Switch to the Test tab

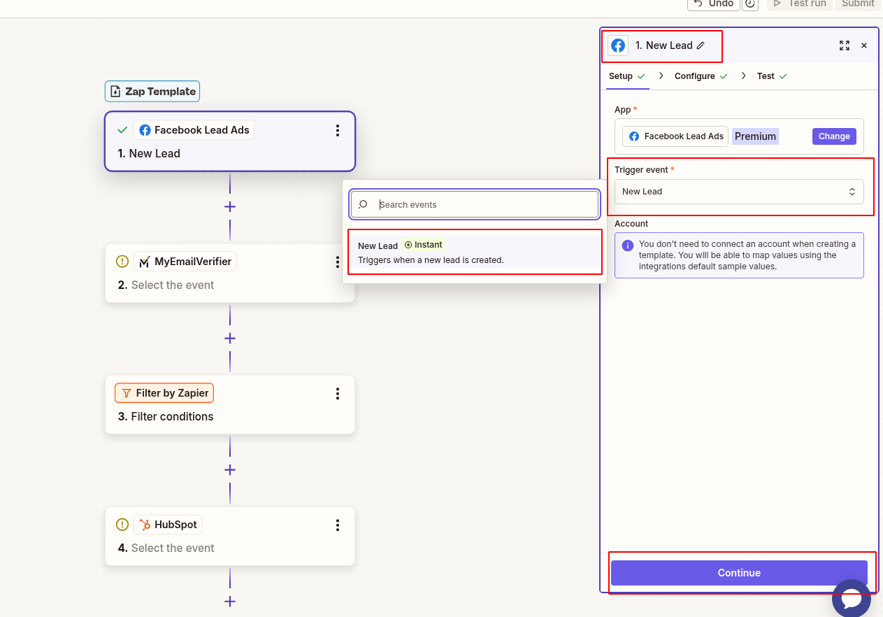click(766, 76)
